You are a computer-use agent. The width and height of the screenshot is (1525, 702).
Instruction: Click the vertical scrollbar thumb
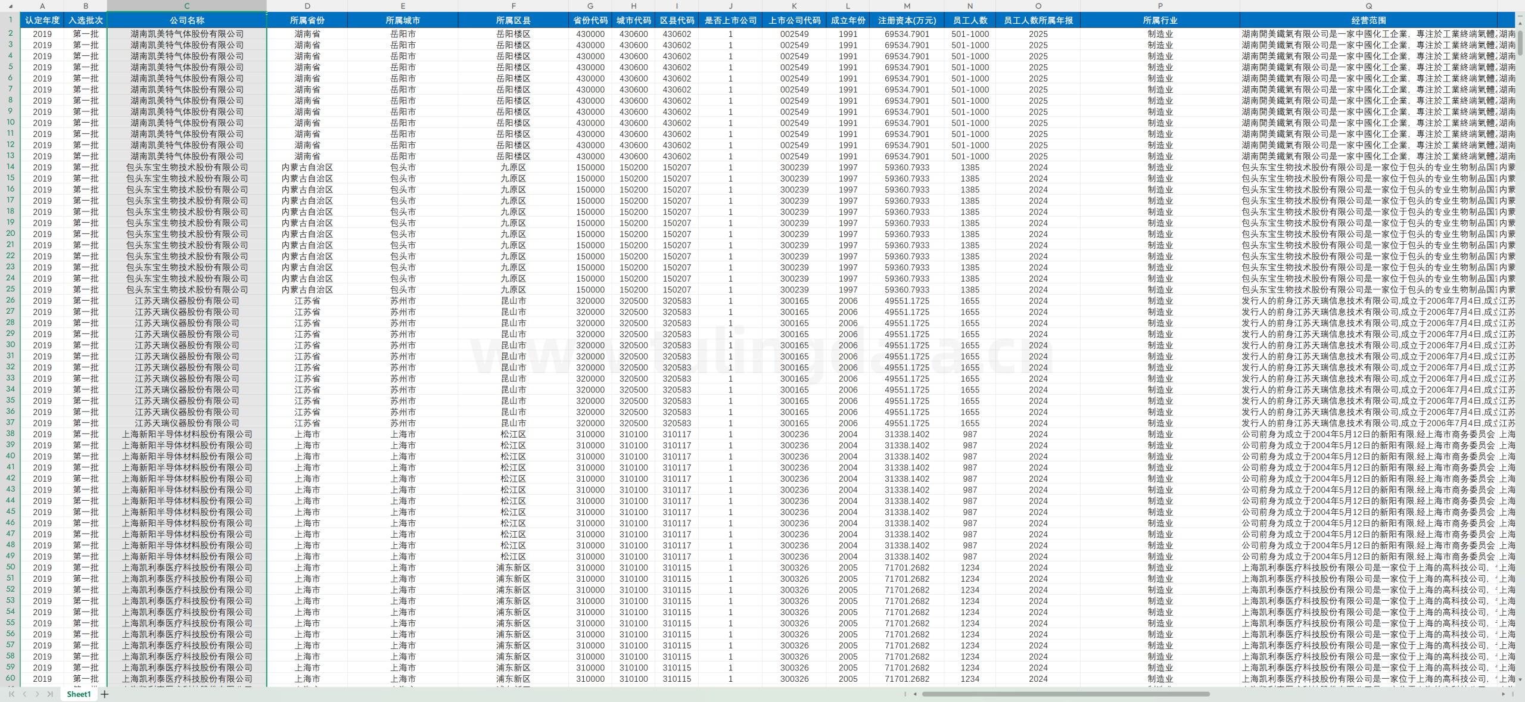click(x=1520, y=42)
